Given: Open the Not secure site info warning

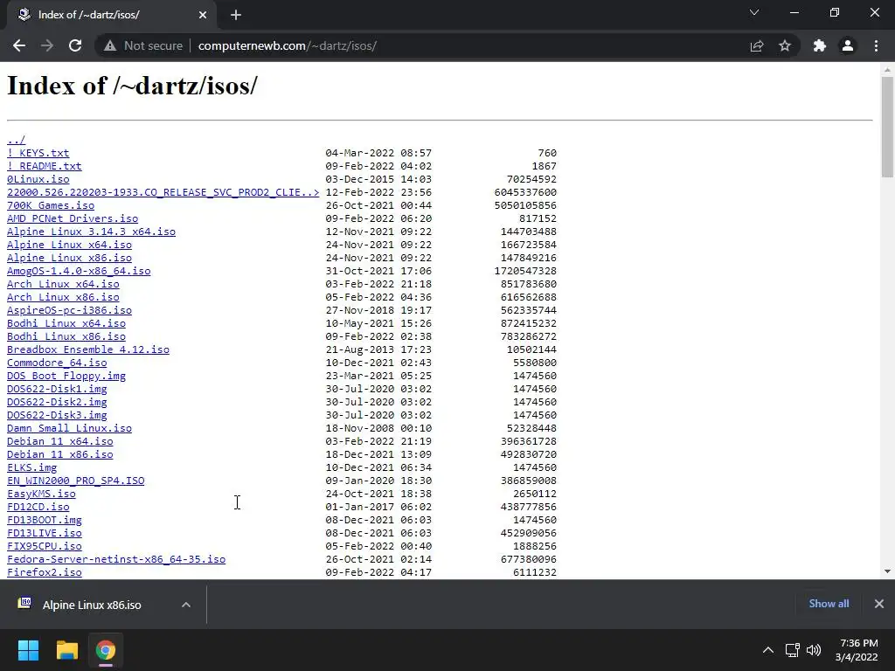Looking at the screenshot, I should (x=143, y=45).
